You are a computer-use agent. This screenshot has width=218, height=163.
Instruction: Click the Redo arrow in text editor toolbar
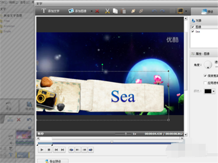(x=162, y=11)
